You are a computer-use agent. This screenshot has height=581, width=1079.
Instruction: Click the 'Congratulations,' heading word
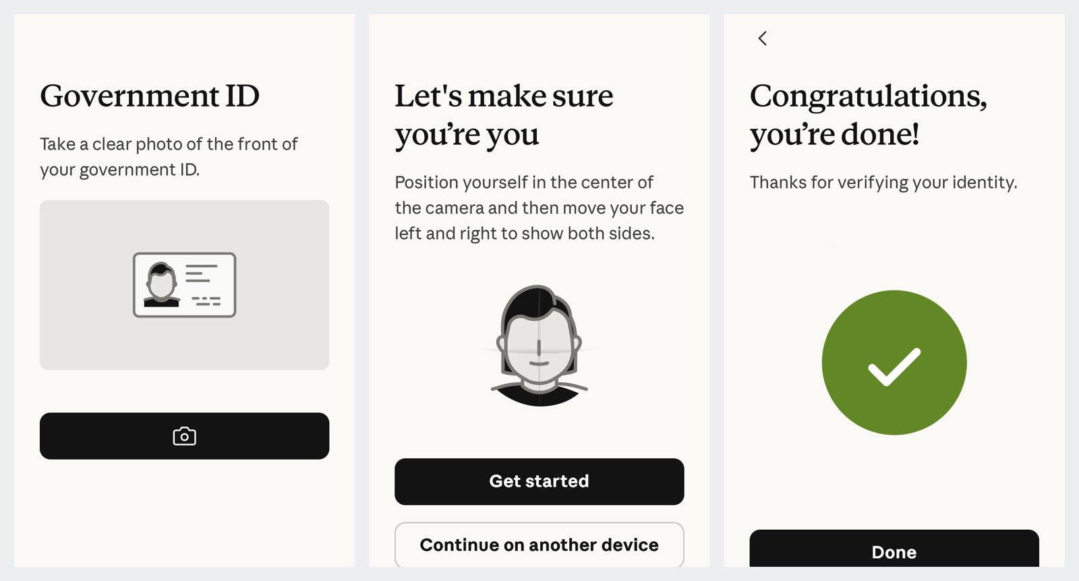pyautogui.click(x=868, y=97)
